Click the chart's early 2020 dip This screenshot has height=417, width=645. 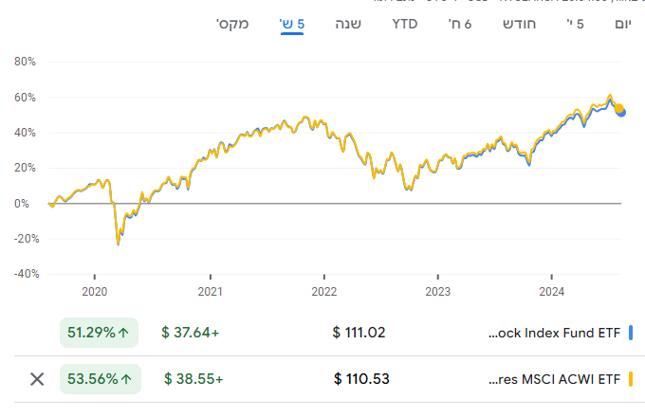pyautogui.click(x=119, y=243)
